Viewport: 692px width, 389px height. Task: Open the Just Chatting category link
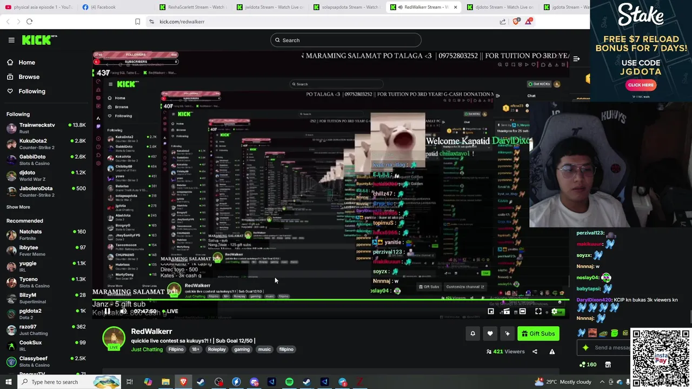pyautogui.click(x=147, y=350)
